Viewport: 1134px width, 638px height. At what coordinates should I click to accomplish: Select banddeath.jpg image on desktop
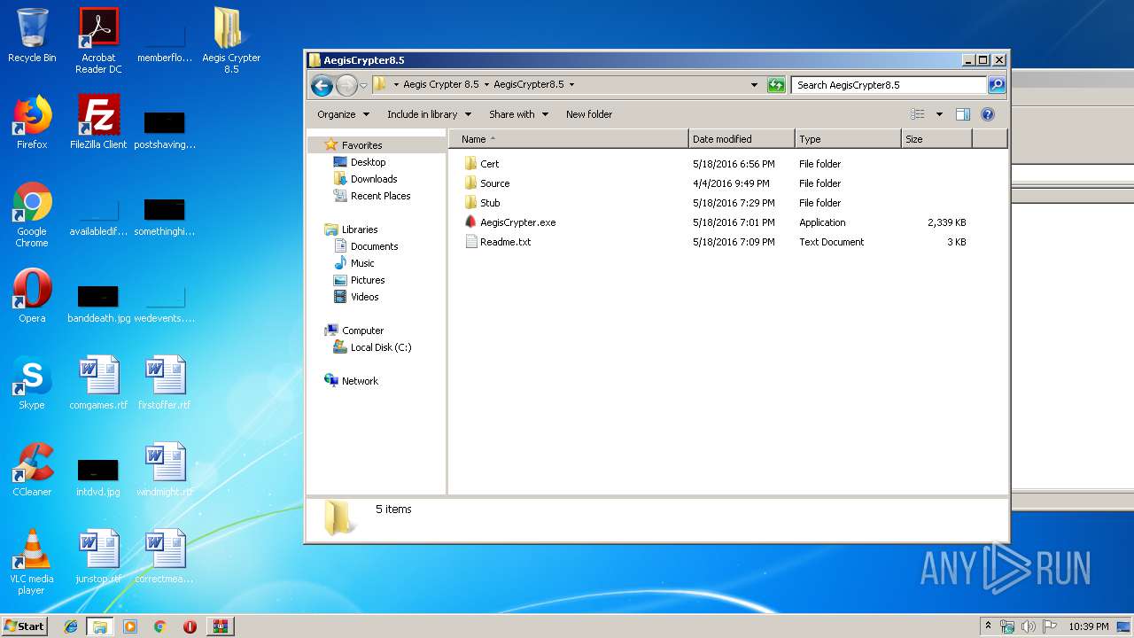(x=98, y=303)
